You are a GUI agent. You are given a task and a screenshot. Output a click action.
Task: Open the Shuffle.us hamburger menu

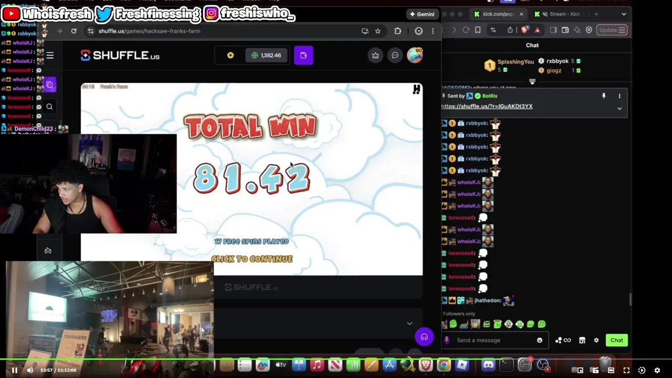(x=50, y=55)
